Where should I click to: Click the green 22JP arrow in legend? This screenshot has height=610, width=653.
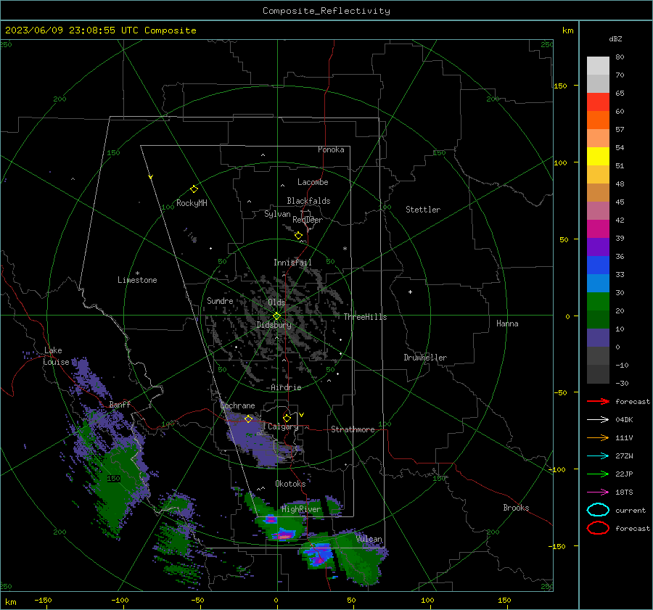(x=598, y=474)
